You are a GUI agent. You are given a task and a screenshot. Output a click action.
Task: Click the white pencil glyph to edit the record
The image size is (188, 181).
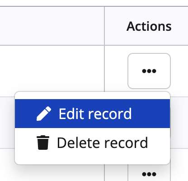44,114
